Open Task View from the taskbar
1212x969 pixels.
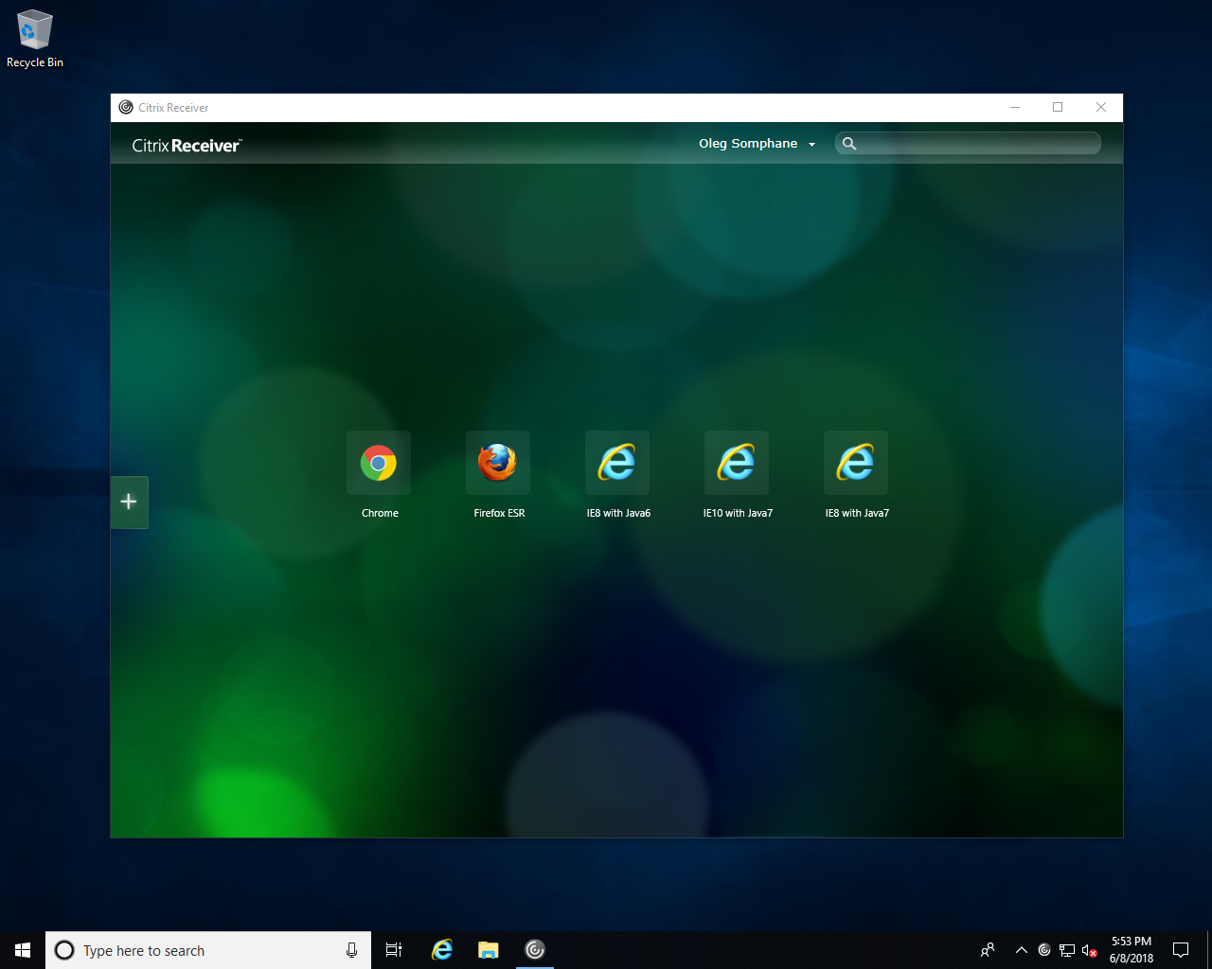point(393,949)
